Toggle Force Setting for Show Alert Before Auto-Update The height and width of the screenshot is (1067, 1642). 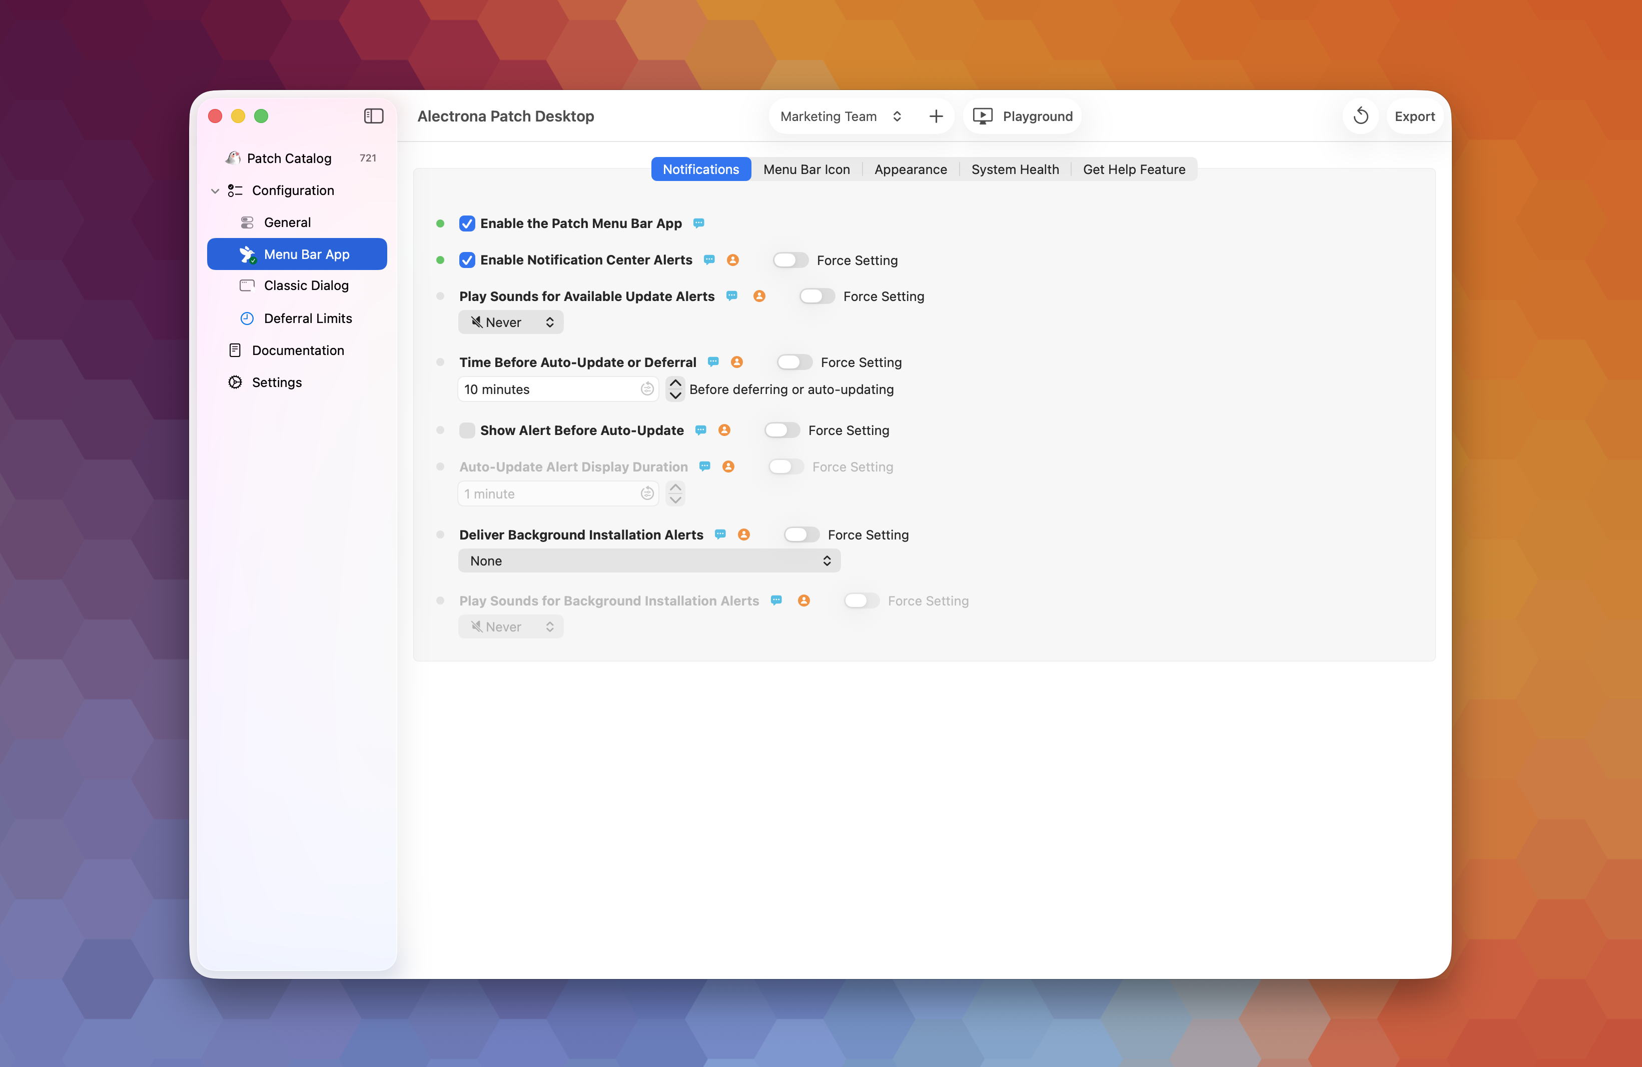(x=781, y=430)
